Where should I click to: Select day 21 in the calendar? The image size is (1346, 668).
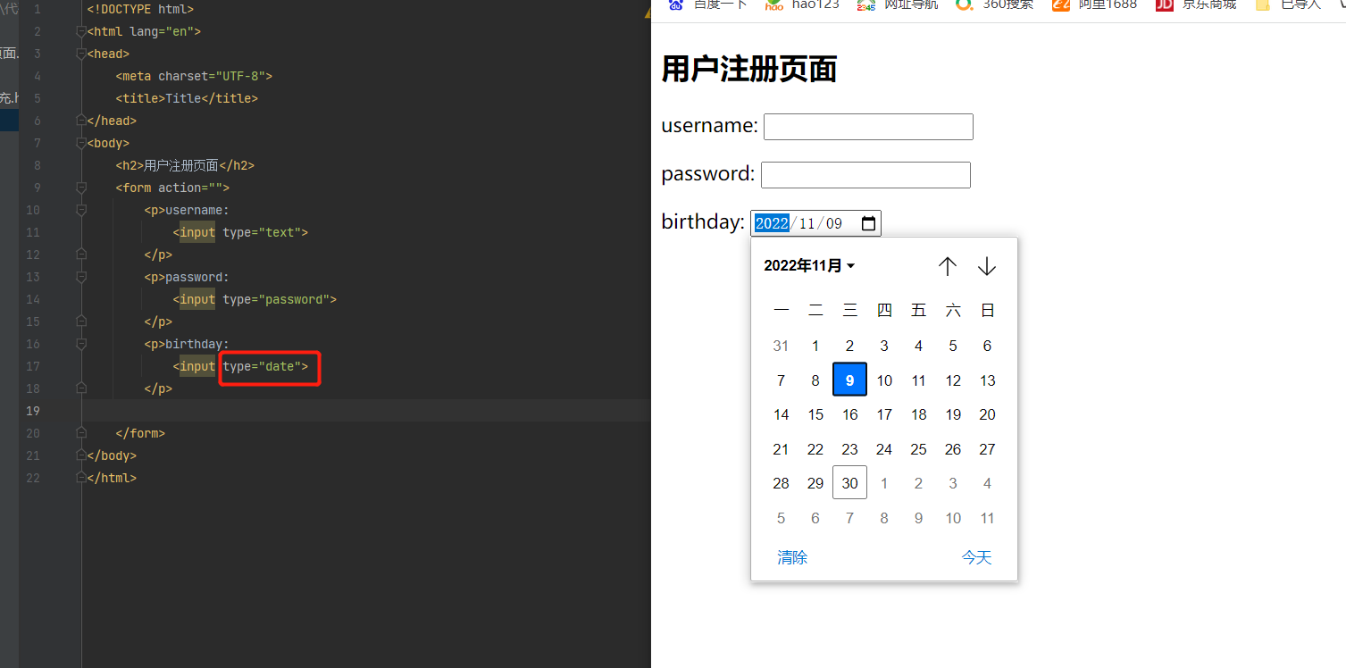pyautogui.click(x=781, y=449)
